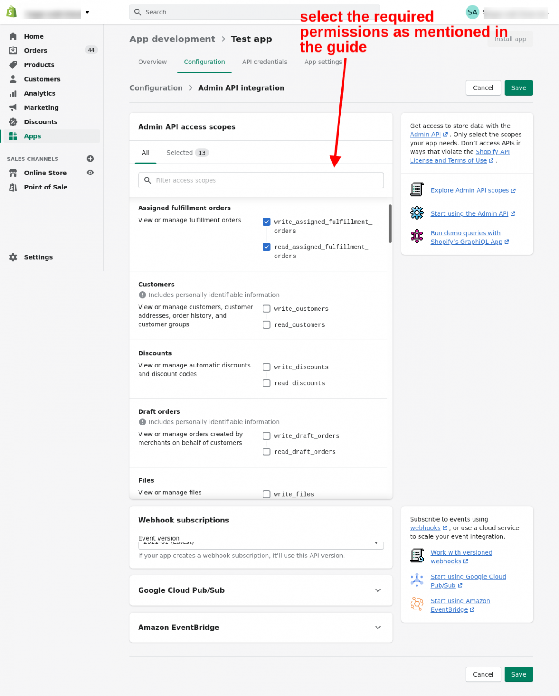Tick the read_draft_orders checkbox

267,452
